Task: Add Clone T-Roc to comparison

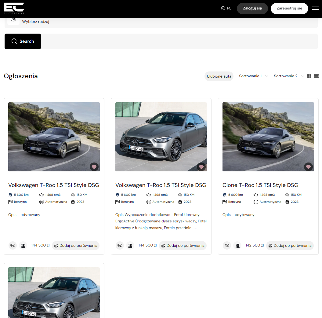Action: [290, 245]
